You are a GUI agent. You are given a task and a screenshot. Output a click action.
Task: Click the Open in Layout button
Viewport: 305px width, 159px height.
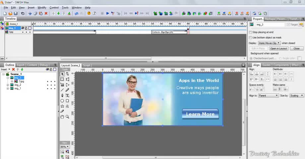coord(278,48)
